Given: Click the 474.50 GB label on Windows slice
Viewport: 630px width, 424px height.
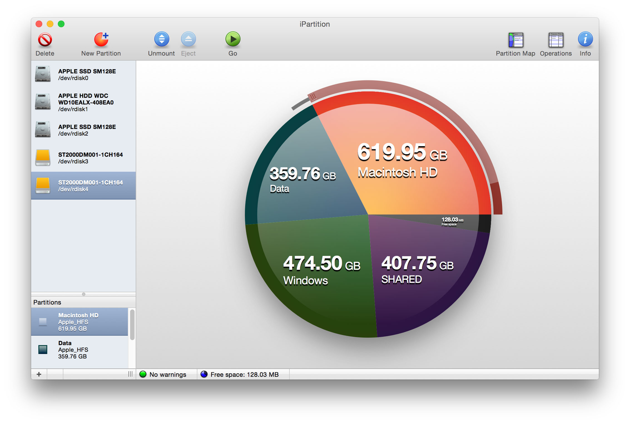Looking at the screenshot, I should tap(322, 263).
